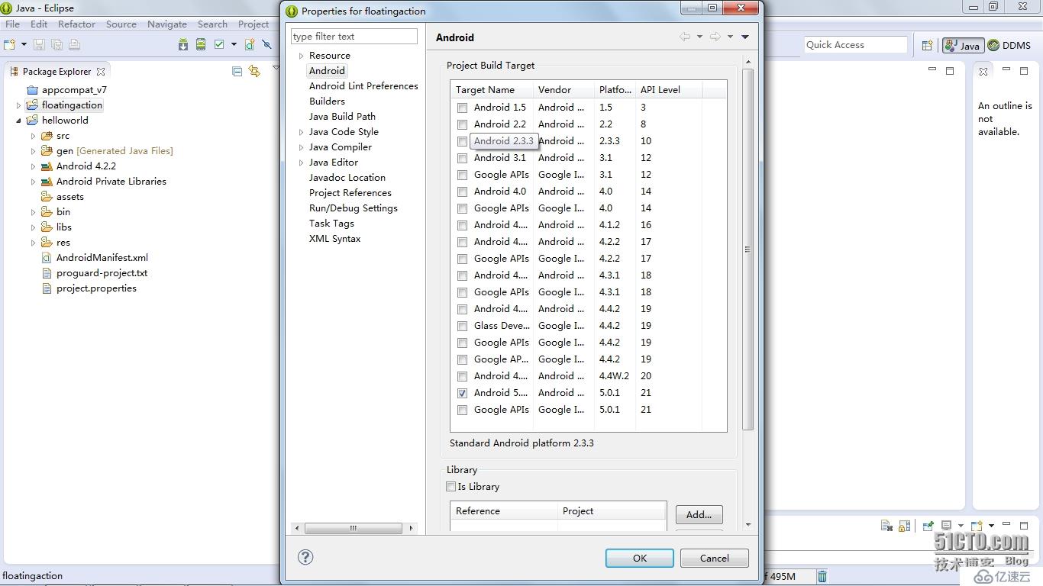Click the Pin Console icon
1043x586 pixels.
click(928, 526)
